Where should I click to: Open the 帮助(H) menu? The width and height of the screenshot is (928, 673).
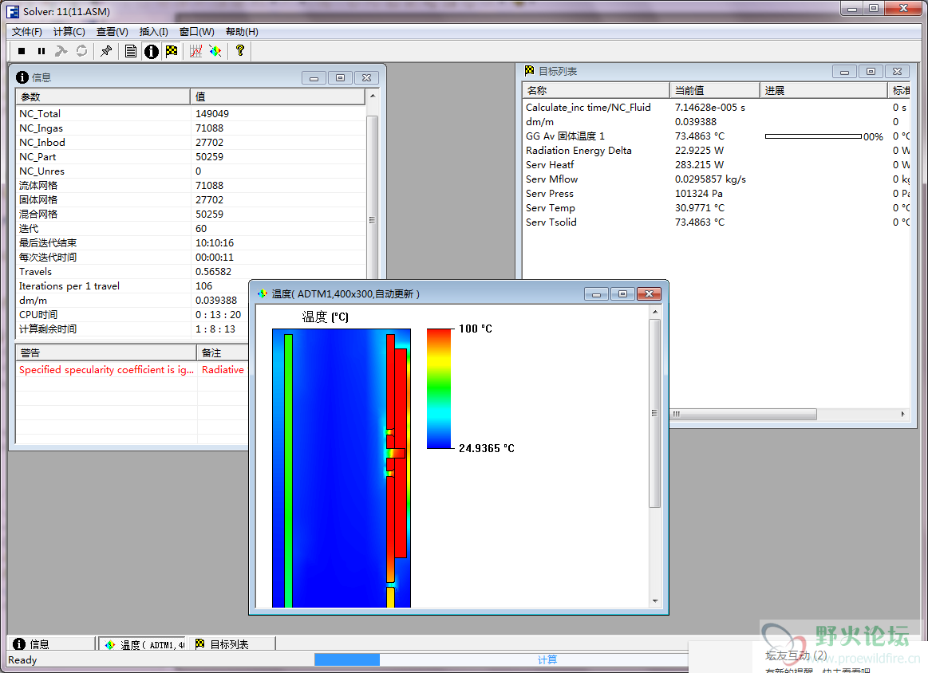tap(242, 32)
